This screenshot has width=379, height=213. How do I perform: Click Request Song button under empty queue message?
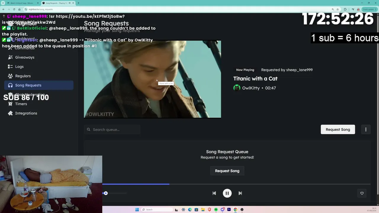tap(227, 171)
